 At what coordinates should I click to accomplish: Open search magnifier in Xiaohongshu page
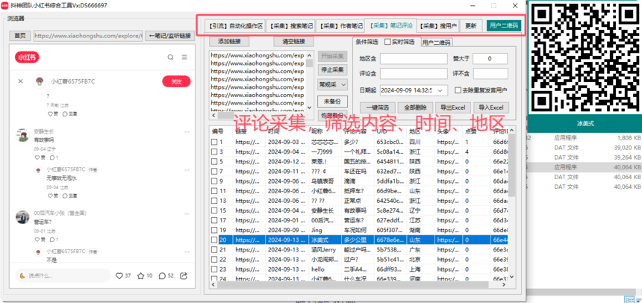170,57
